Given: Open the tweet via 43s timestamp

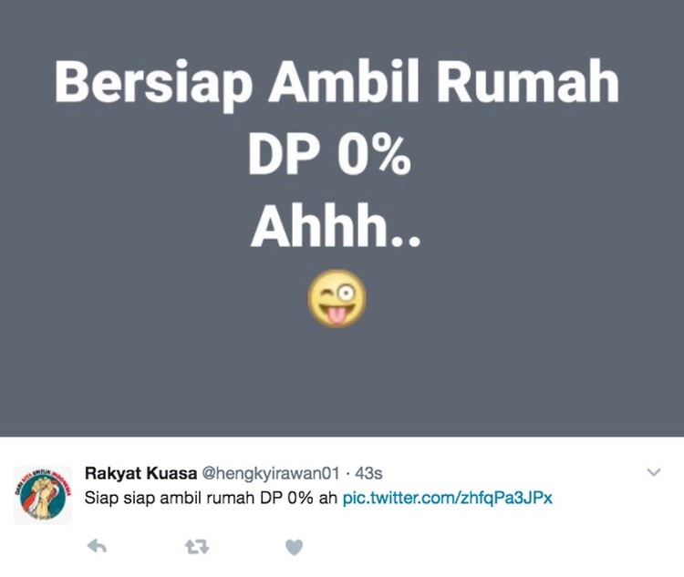Looking at the screenshot, I should pyautogui.click(x=368, y=474).
